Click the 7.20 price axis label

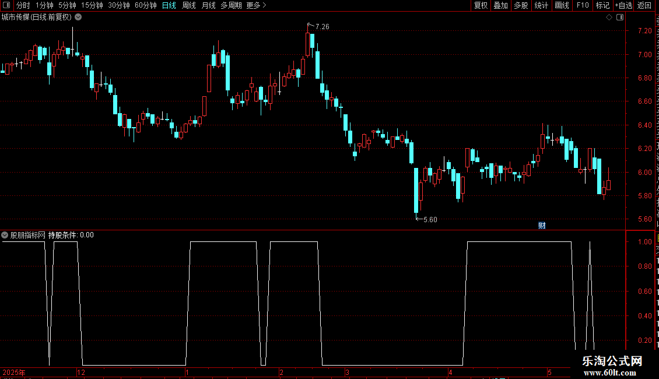(x=644, y=31)
